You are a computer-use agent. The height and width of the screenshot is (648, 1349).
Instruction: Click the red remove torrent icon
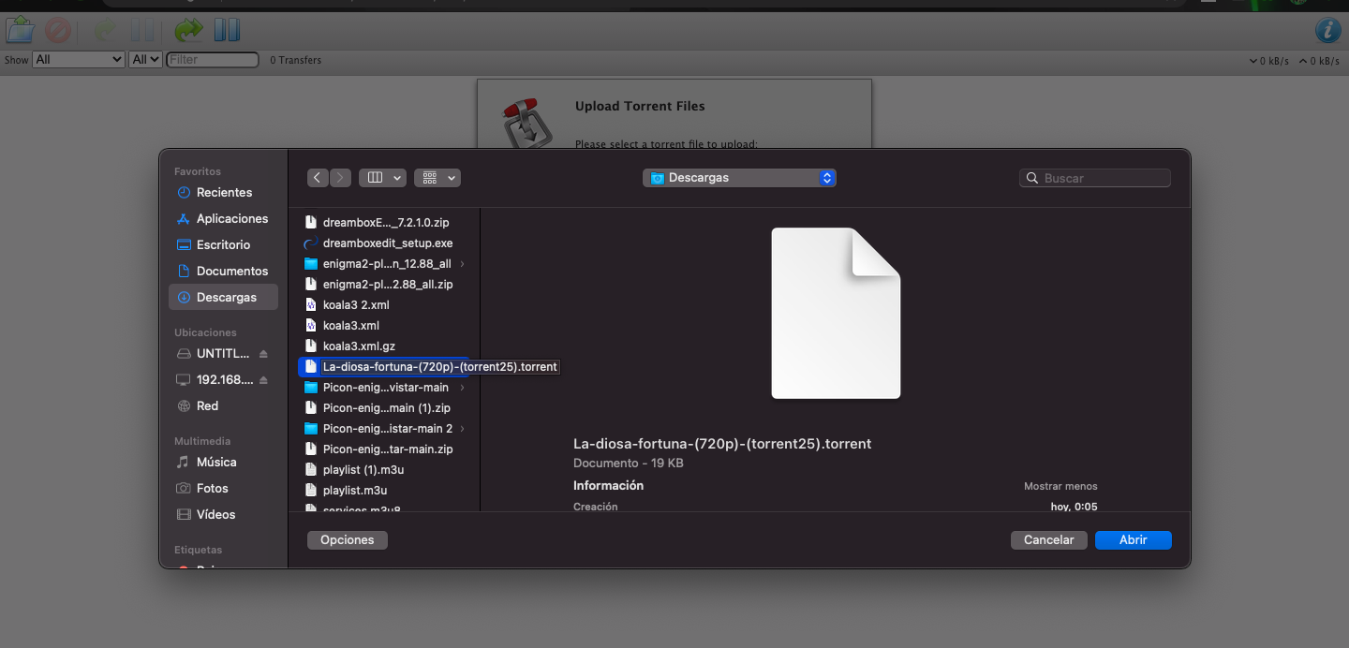(58, 30)
